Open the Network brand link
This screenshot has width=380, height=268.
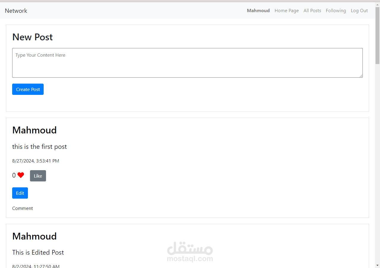(16, 11)
